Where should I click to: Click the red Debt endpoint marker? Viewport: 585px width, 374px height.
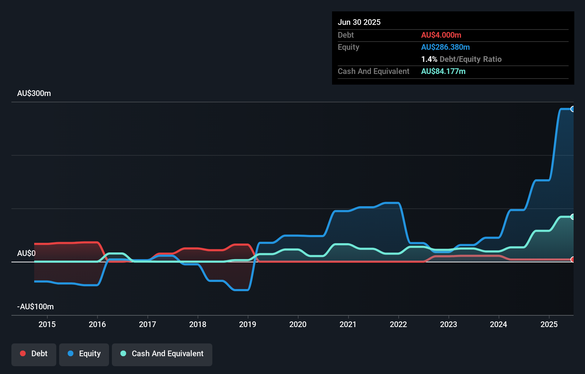(x=573, y=260)
